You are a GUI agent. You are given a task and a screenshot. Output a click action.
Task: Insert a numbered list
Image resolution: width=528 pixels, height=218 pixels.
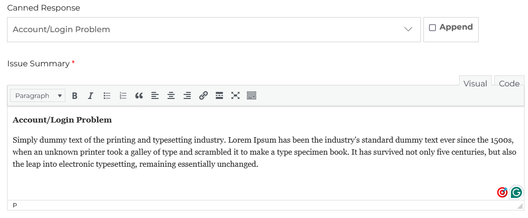[123, 95]
